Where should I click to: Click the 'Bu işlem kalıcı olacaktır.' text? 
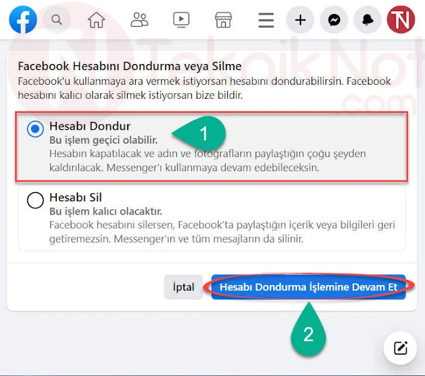106,211
